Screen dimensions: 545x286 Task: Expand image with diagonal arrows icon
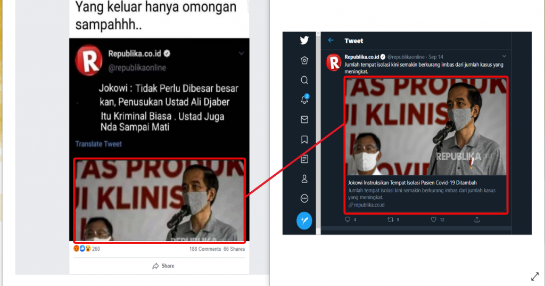click(535, 276)
